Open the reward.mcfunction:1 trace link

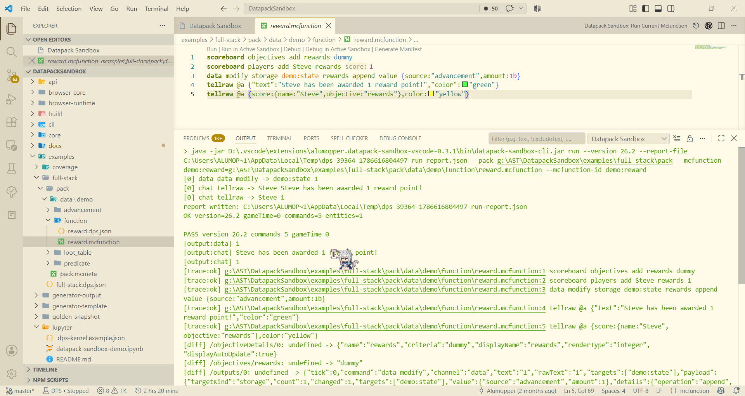click(x=385, y=271)
